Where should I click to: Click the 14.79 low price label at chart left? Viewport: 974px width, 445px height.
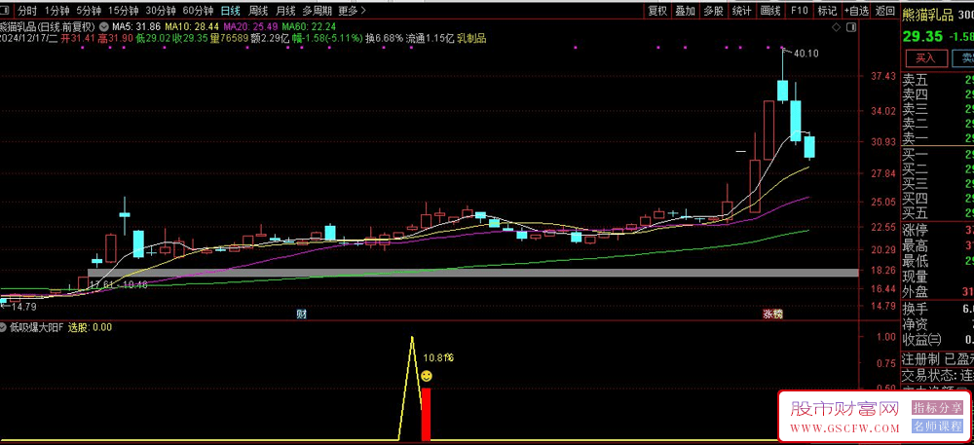point(23,306)
